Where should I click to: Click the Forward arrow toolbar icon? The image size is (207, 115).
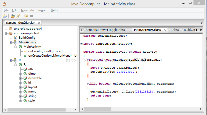32,16
